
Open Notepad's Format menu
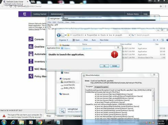tap(60, 22)
